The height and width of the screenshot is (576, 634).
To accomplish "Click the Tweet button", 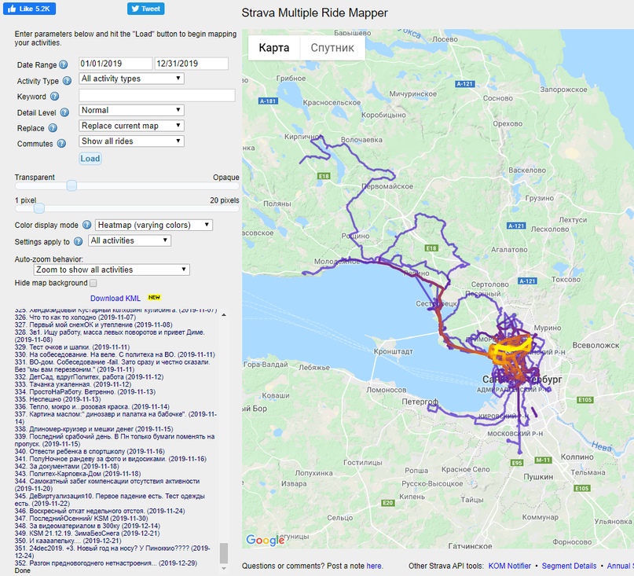I will [x=145, y=9].
